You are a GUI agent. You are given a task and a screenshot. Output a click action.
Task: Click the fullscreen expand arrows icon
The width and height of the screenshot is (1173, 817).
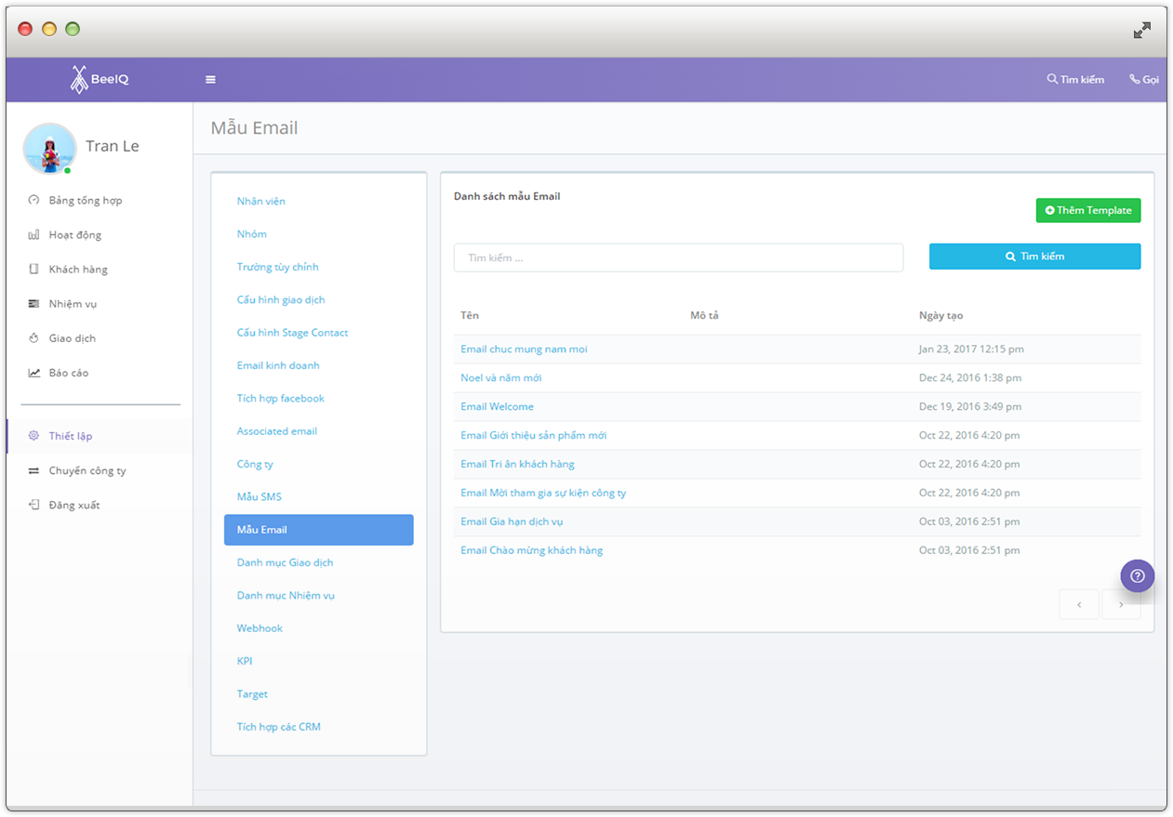(1141, 31)
